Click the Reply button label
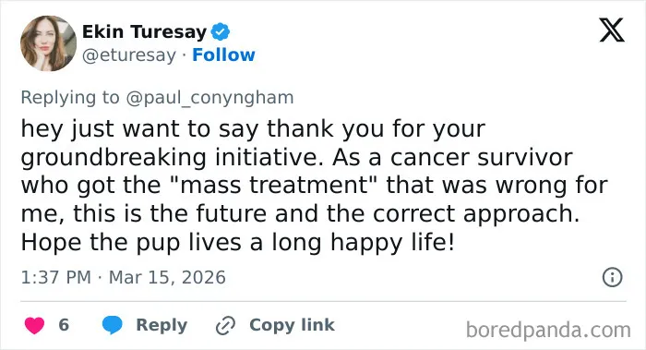Image resolution: width=646 pixels, height=350 pixels. coord(161,325)
